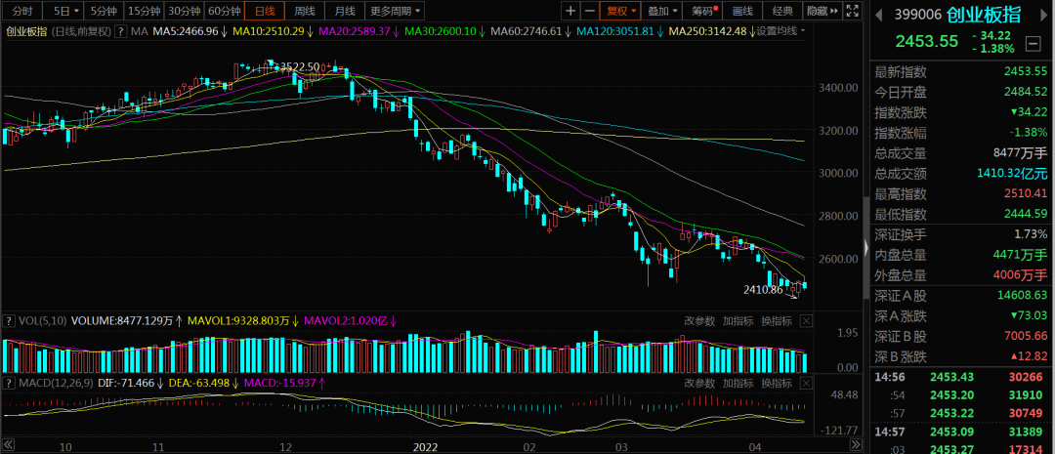Click the 深证B股 row value 7005.66
Image resolution: width=1055 pixels, height=454 pixels.
click(1026, 336)
